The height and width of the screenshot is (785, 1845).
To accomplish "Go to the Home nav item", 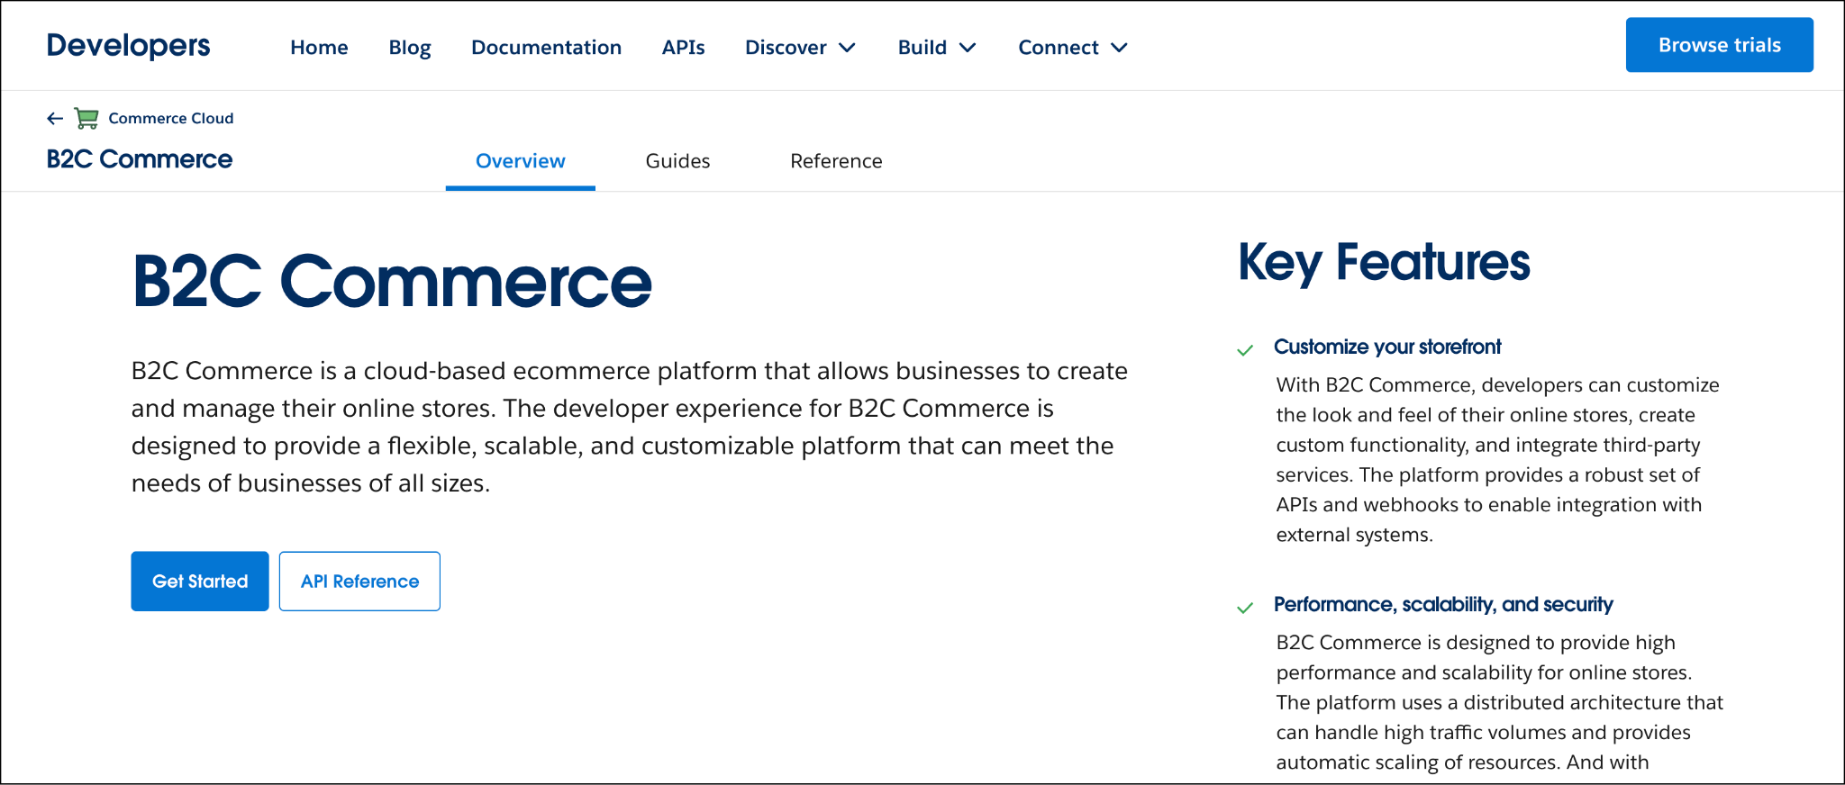I will [x=319, y=47].
